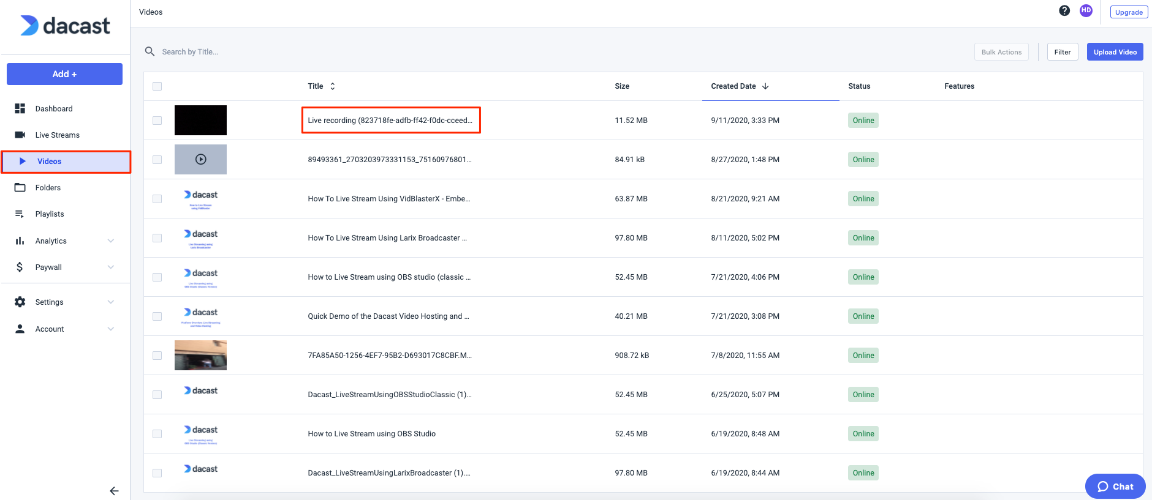Screen dimensions: 1152x500
Task: Select checkbox for Quick Demo video row
Action: pyautogui.click(x=157, y=316)
